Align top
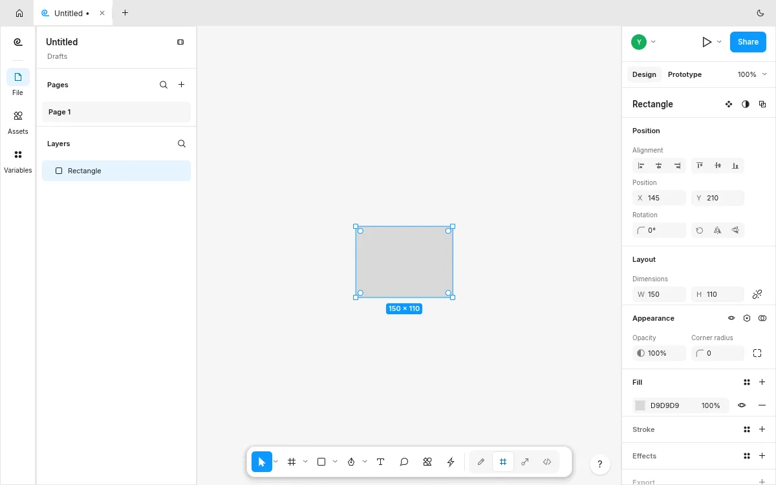 click(x=700, y=166)
